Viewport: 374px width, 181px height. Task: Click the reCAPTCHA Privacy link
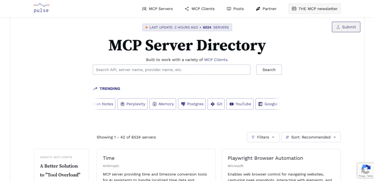362,176
